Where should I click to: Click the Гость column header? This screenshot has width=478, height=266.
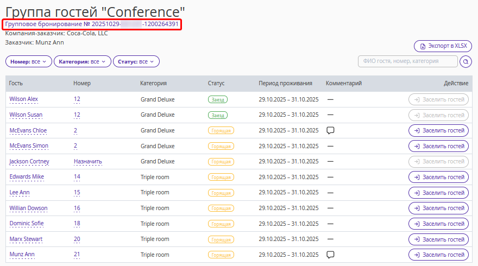(16, 84)
